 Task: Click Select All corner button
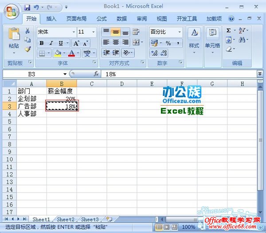click(10, 84)
